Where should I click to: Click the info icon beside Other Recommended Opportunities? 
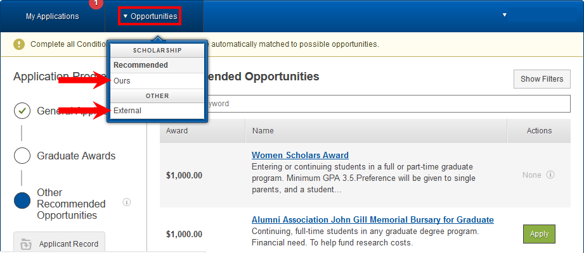(x=127, y=202)
